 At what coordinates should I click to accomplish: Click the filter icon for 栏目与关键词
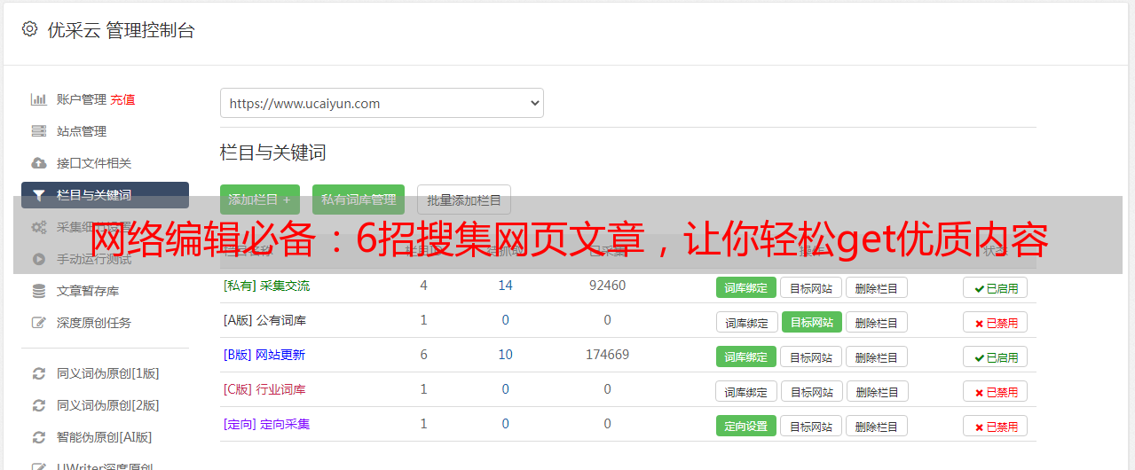(x=38, y=195)
